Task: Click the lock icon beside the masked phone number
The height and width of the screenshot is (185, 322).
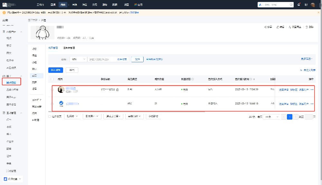Action: point(117,90)
